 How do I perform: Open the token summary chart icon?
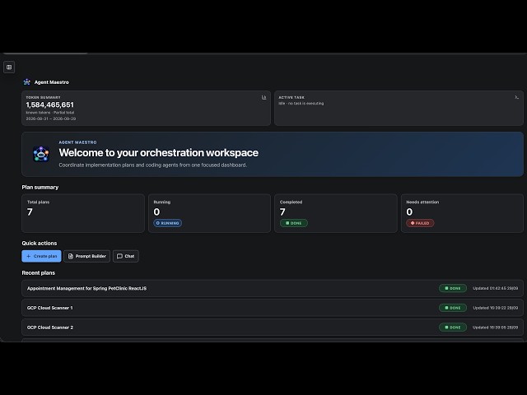point(263,97)
